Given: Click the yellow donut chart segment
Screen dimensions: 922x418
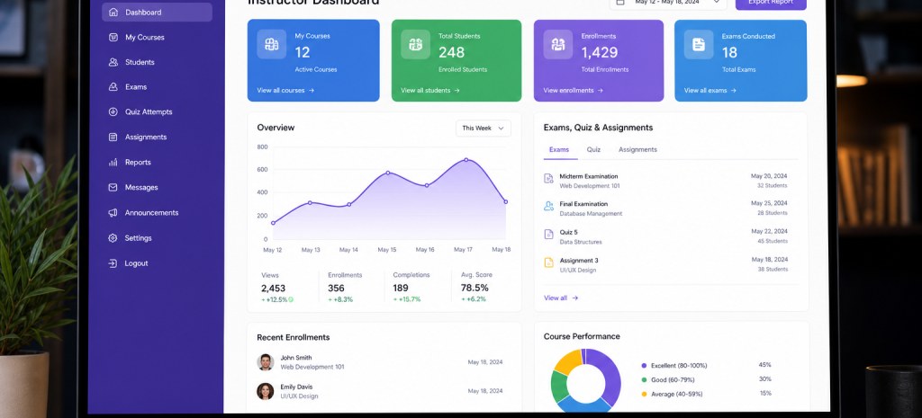Looking at the screenshot, I should pyautogui.click(x=567, y=363).
